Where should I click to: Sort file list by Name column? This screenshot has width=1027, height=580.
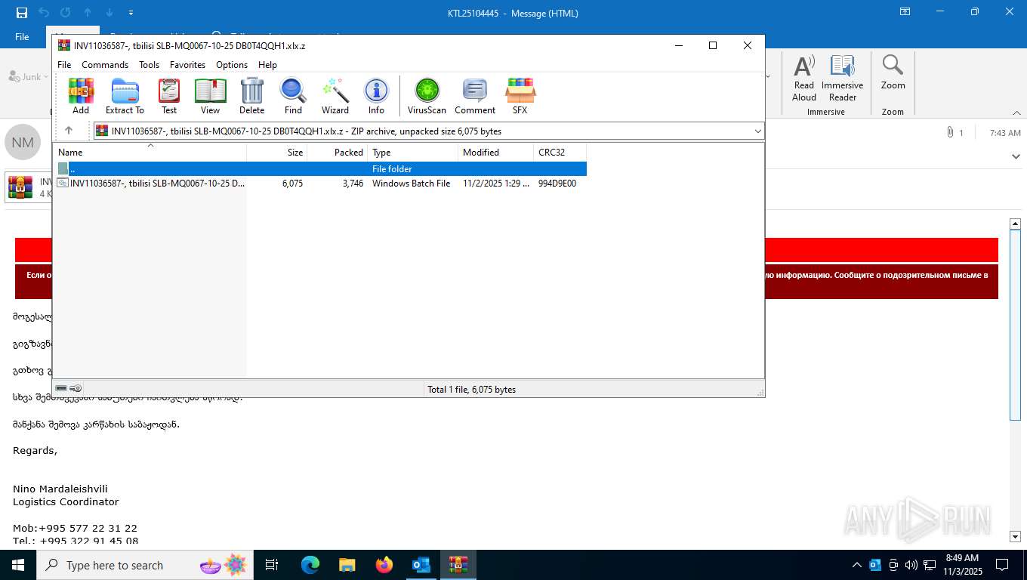click(x=150, y=152)
